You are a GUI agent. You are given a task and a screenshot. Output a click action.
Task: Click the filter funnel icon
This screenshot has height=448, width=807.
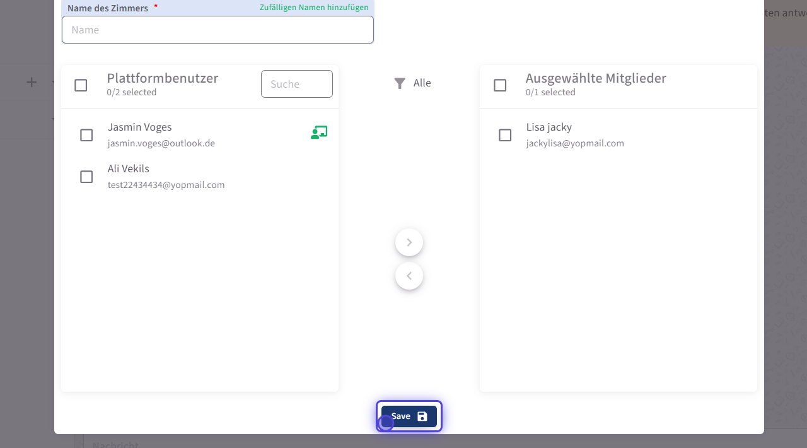pyautogui.click(x=400, y=83)
